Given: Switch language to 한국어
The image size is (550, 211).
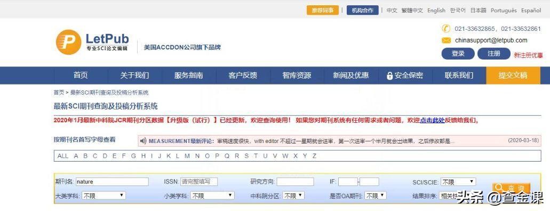Looking at the screenshot, I should (458, 11).
